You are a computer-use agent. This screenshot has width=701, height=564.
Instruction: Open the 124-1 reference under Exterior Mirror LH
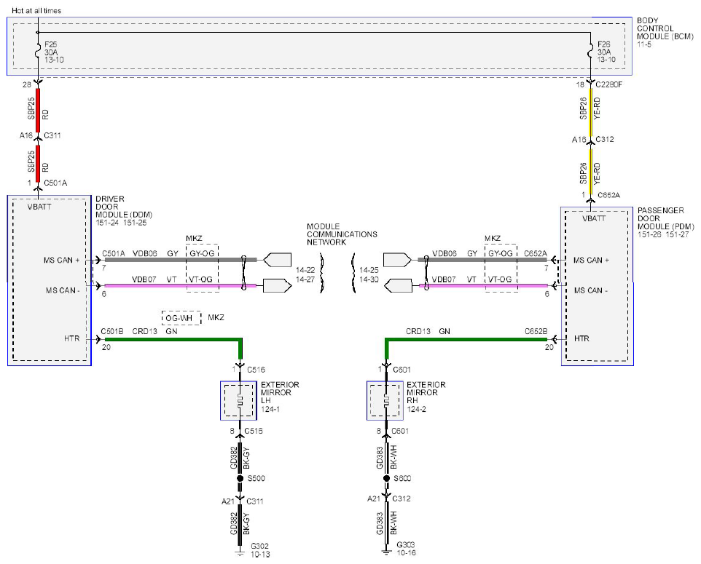pos(270,409)
